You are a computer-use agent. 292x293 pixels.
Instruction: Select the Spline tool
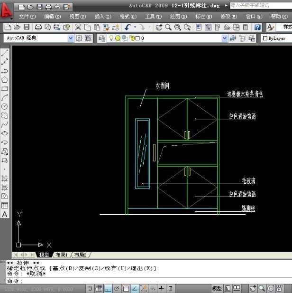pos(5,124)
